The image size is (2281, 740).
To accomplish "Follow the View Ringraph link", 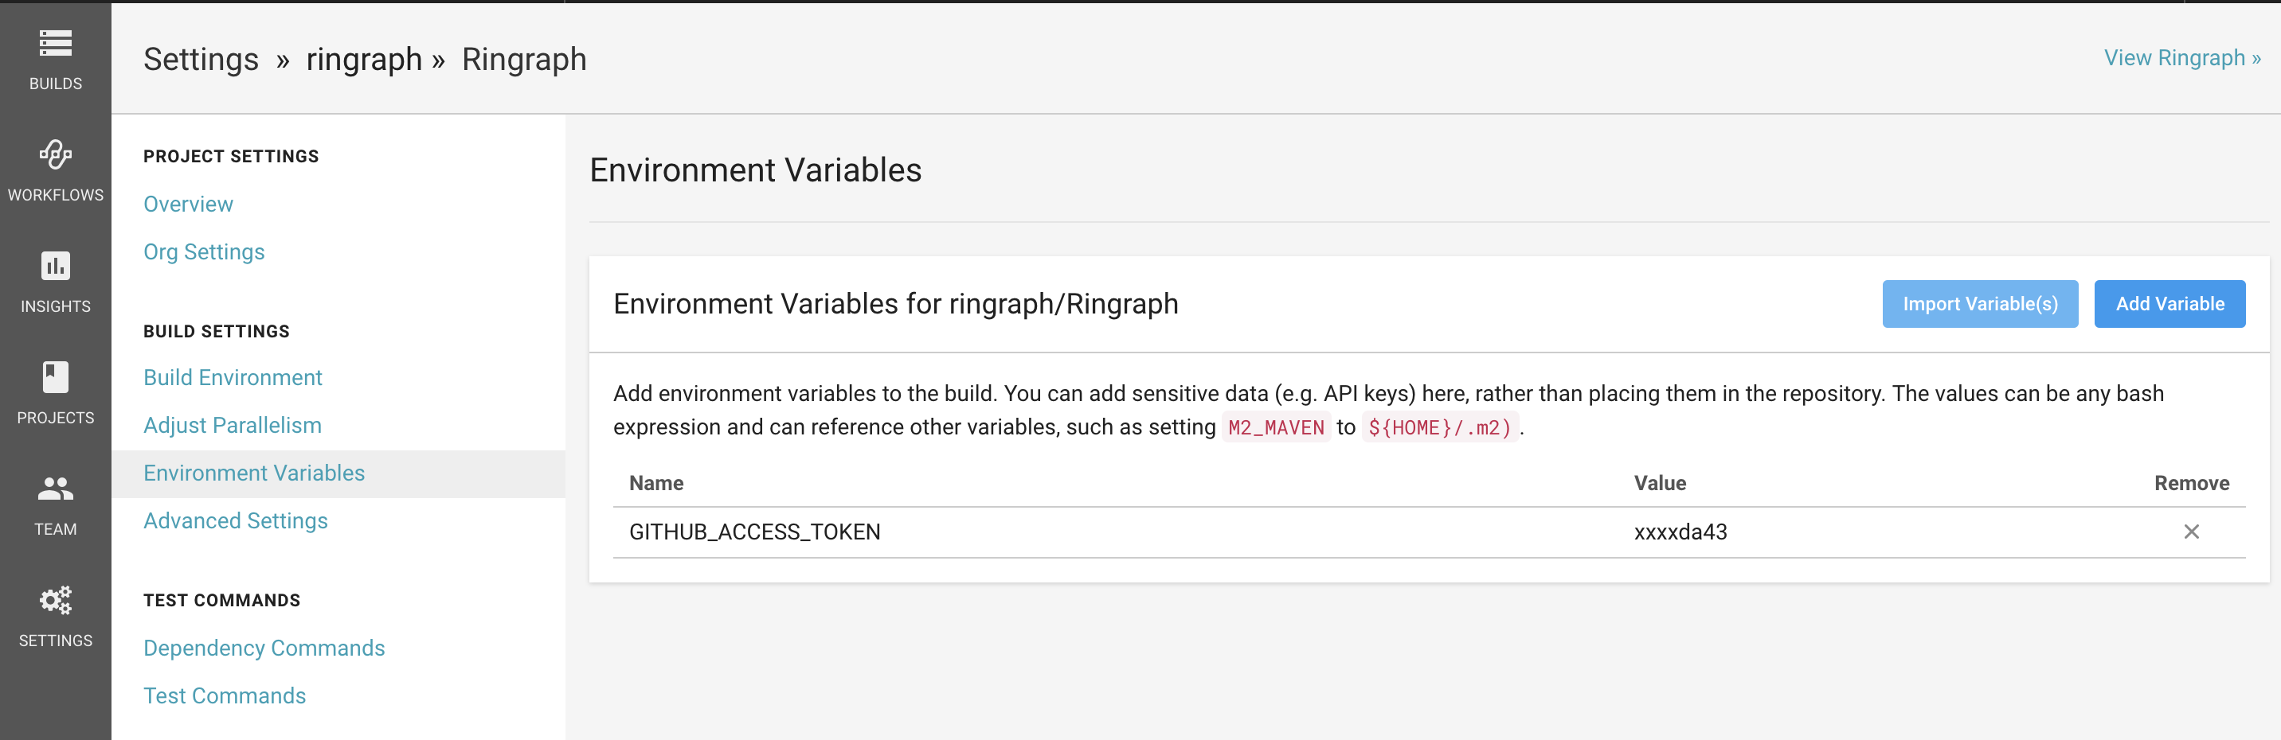I will click(x=2181, y=57).
